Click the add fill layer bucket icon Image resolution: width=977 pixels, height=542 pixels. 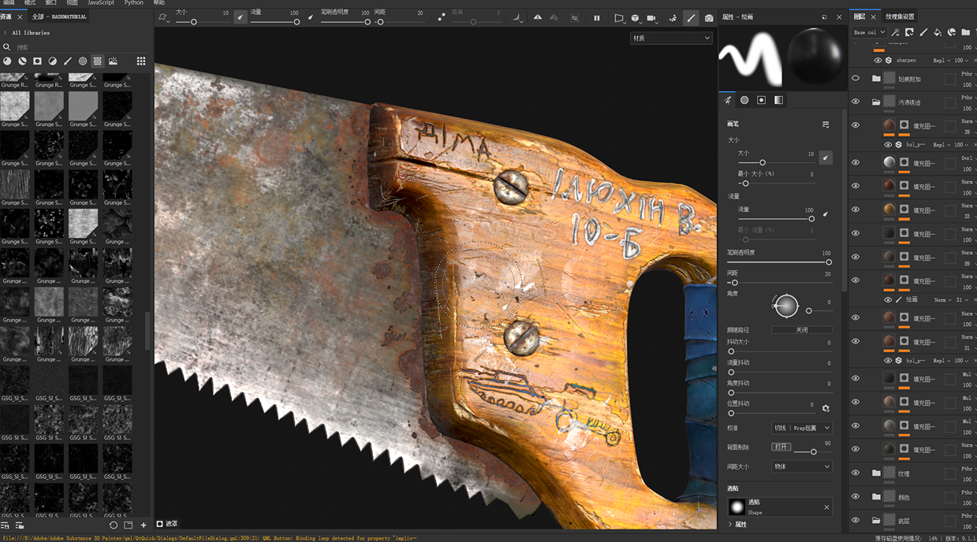pyautogui.click(x=938, y=32)
